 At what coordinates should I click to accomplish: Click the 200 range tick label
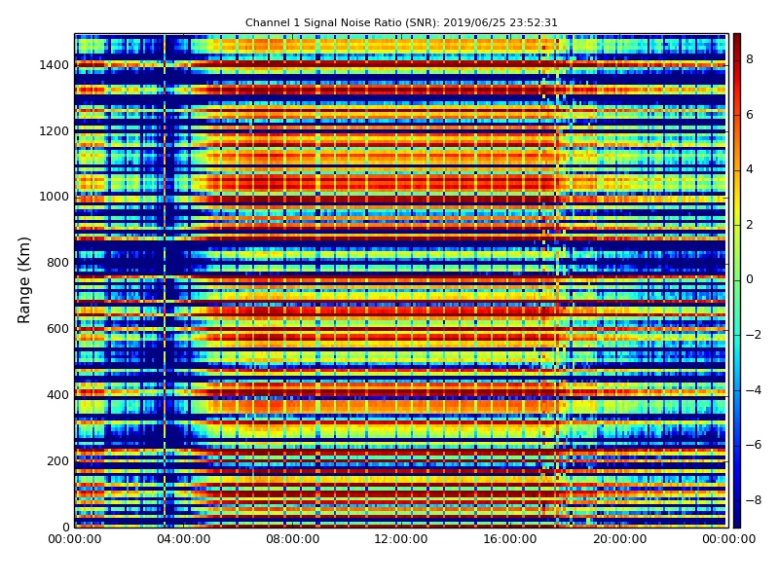click(x=58, y=460)
